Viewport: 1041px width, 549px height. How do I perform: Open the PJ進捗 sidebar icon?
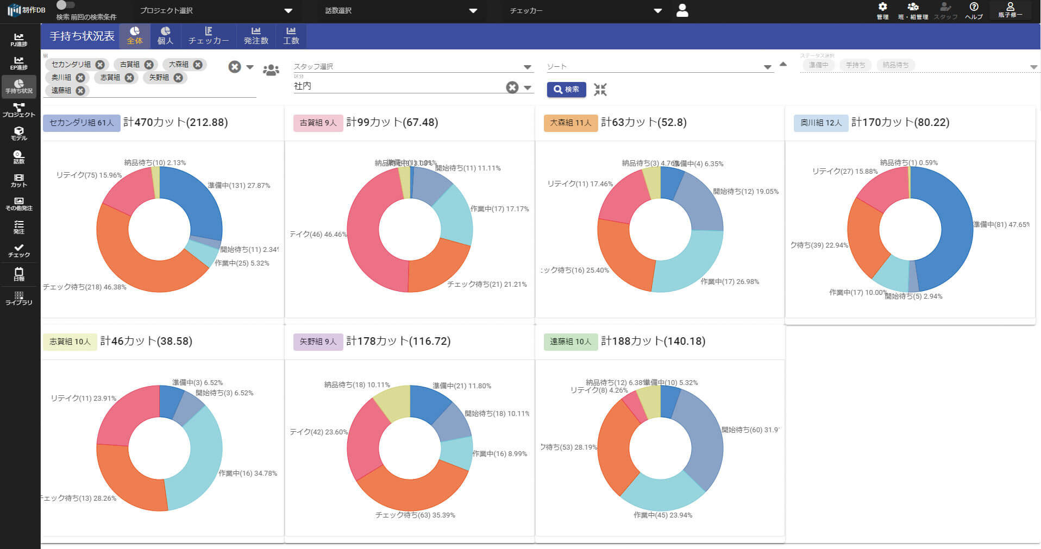coord(19,40)
